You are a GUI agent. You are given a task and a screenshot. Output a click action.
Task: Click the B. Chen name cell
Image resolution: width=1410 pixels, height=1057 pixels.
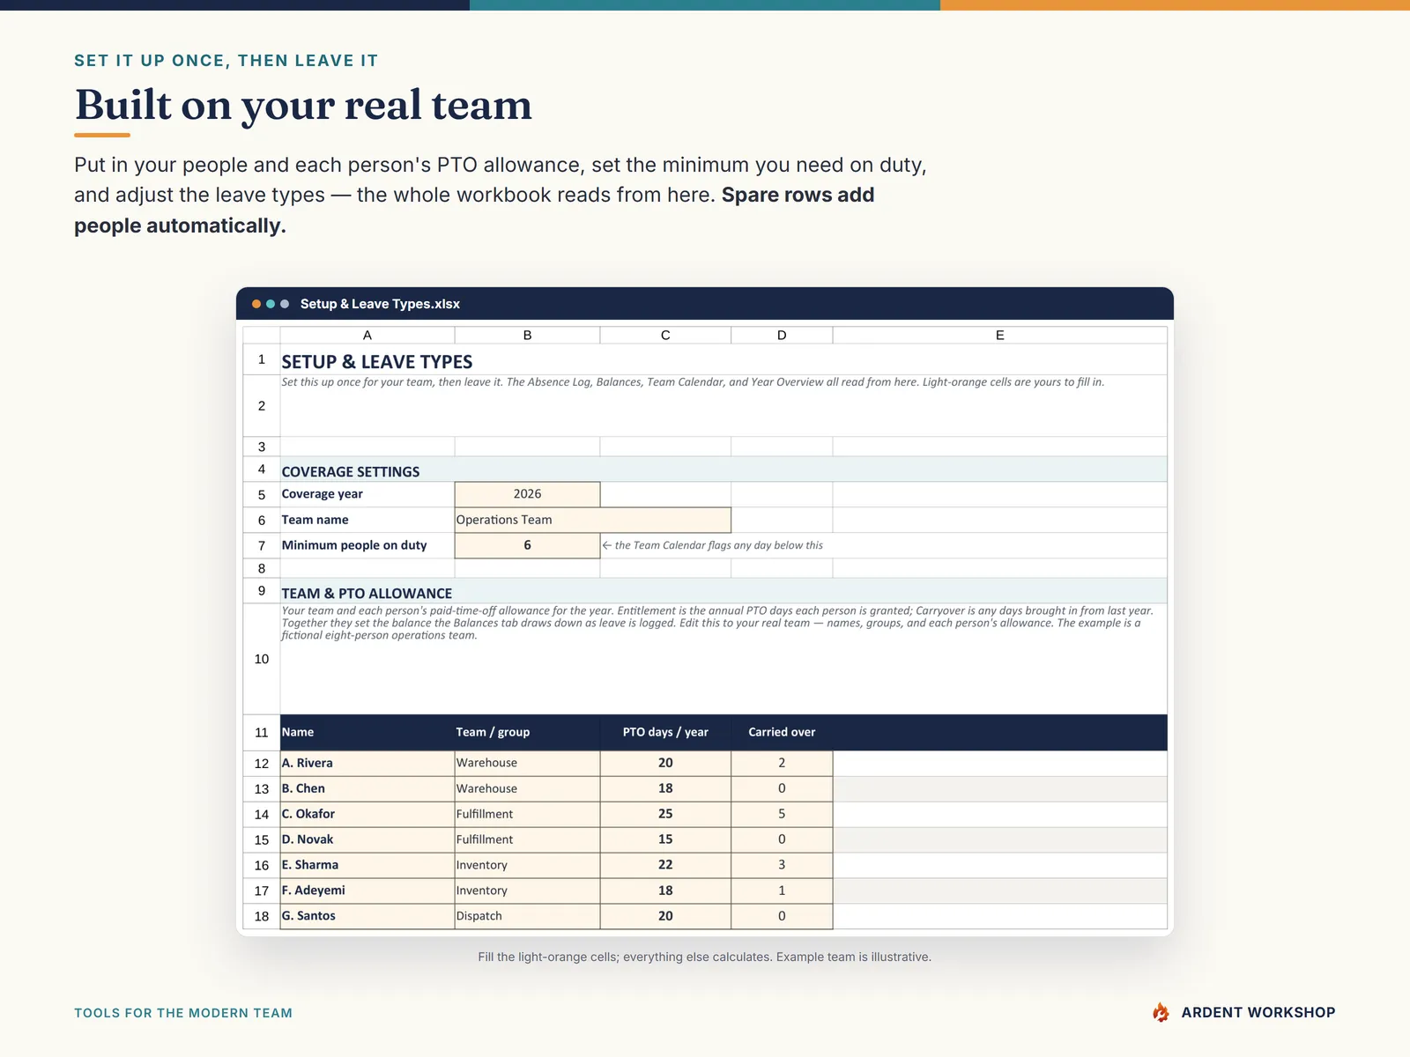coord(367,788)
